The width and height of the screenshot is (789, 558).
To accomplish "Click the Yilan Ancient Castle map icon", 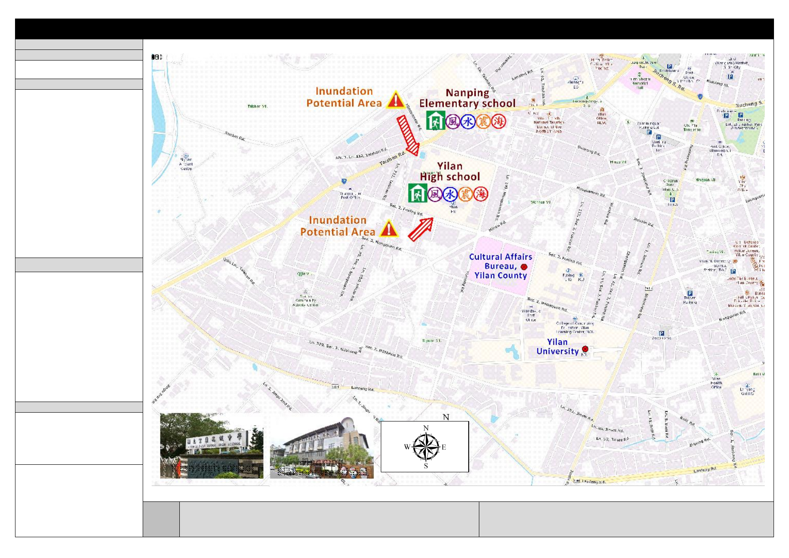I will pyautogui.click(x=186, y=156).
